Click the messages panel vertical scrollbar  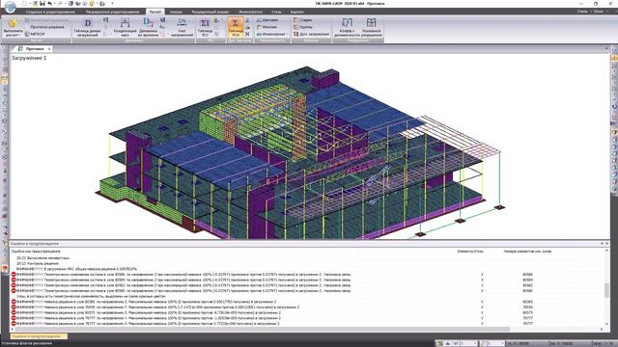click(x=606, y=290)
